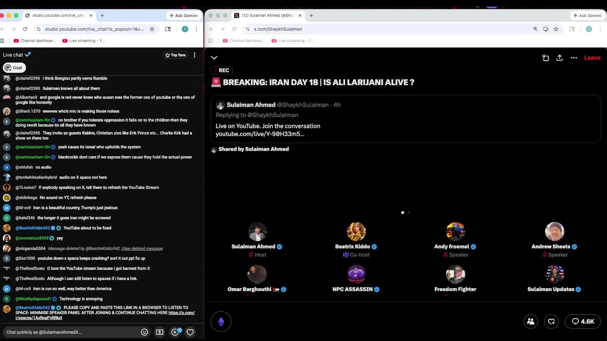
Task: Click the share upload icon in the Space
Action: click(x=560, y=58)
